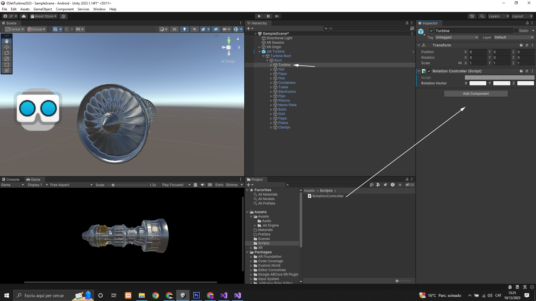Adjust the Game view Scale slider

click(113, 185)
